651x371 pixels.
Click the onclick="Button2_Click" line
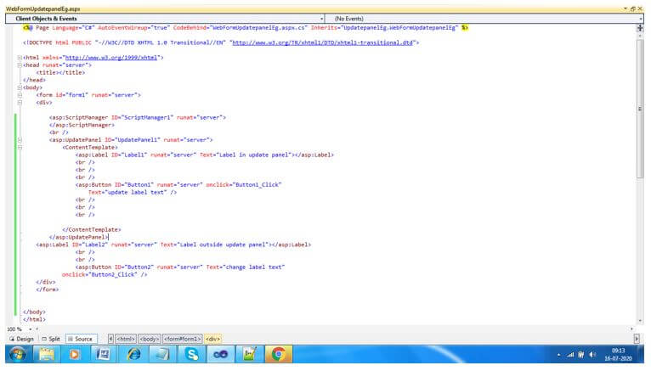click(x=105, y=274)
